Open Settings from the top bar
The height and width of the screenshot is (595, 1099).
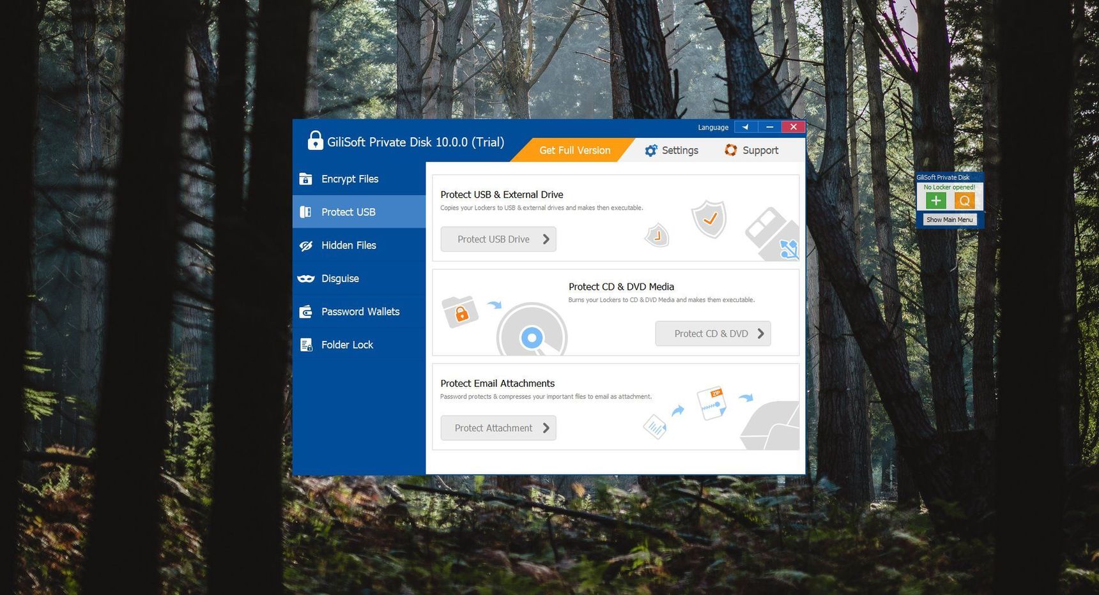(672, 151)
